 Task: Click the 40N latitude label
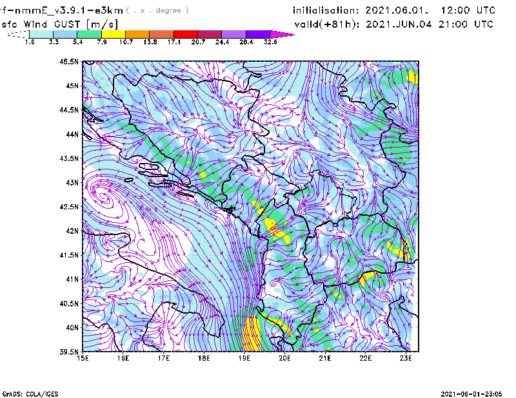[x=72, y=328]
